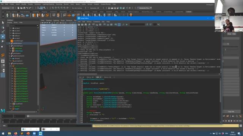
Task: Toggle first snap icon, Snap to Grids
Action: (x=53, y=8)
